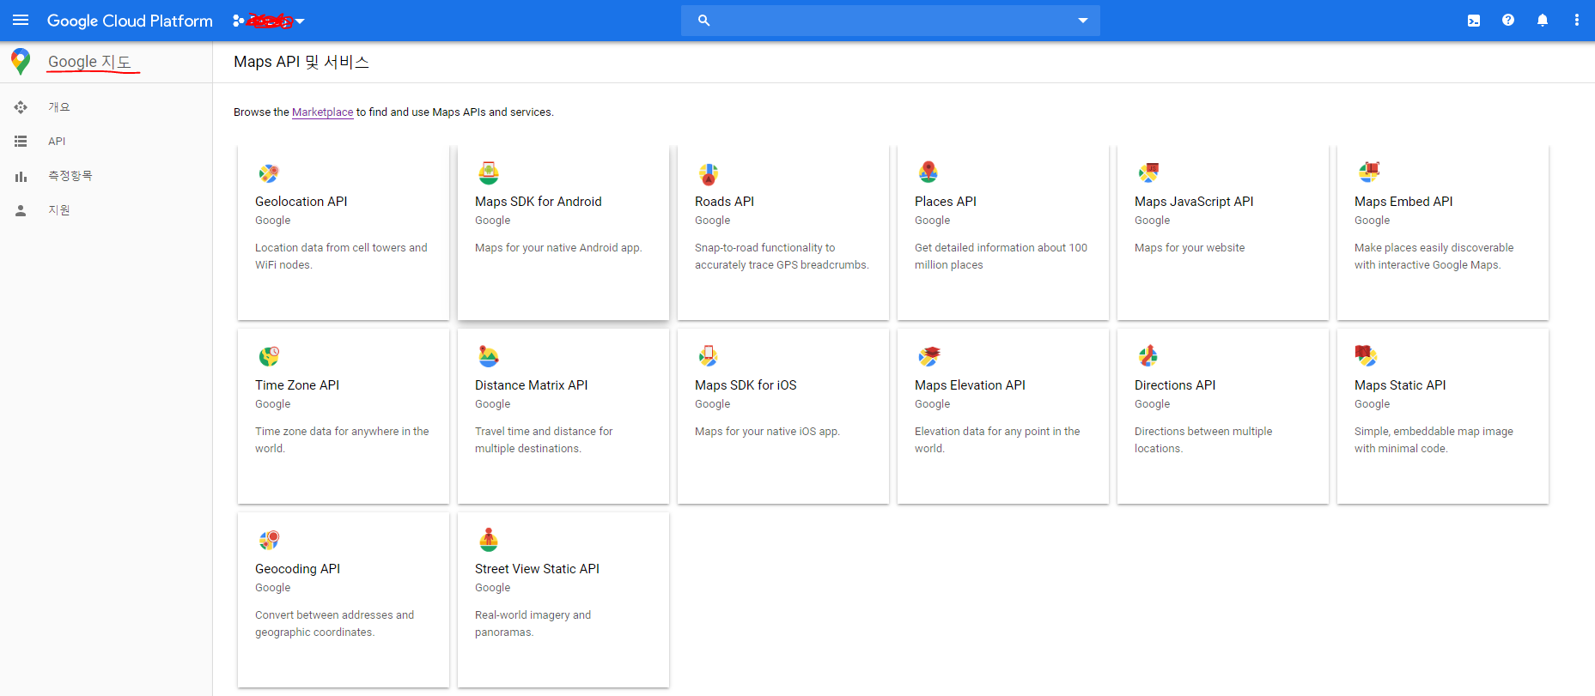
Task: Click 'Travel time and distance for' text
Action: [x=544, y=432]
